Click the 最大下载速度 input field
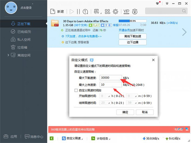The width and height of the screenshot is (191, 143). pos(111,77)
